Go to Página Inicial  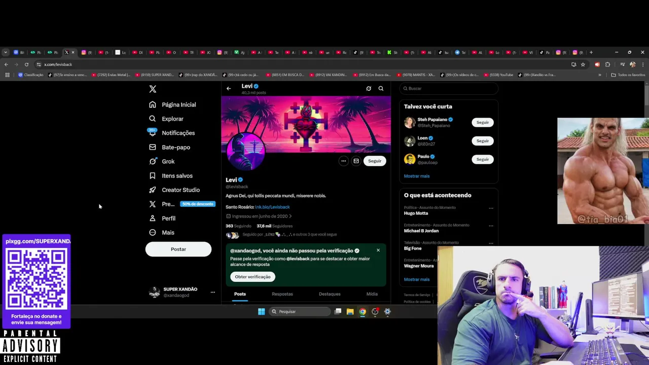[172, 104]
